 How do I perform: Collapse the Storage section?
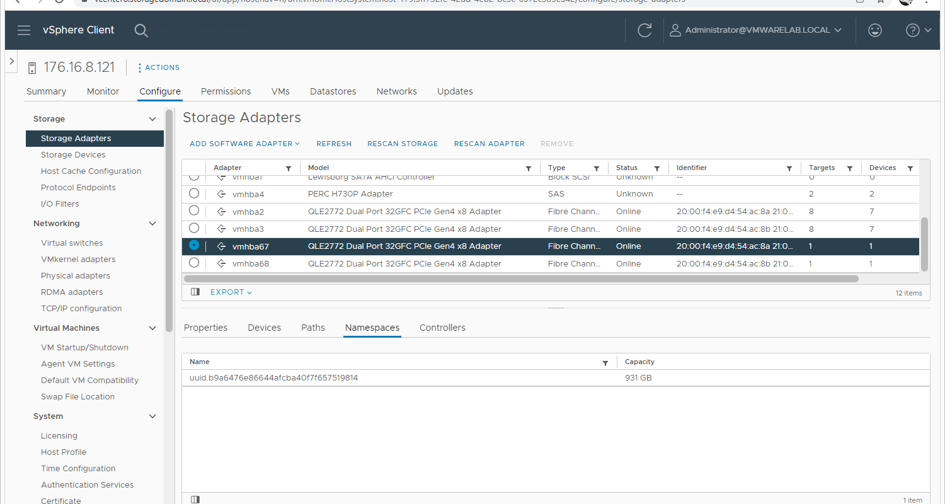coord(152,119)
